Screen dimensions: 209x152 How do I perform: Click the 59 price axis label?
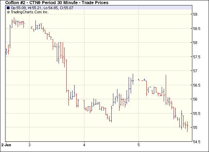(x=195, y=14)
